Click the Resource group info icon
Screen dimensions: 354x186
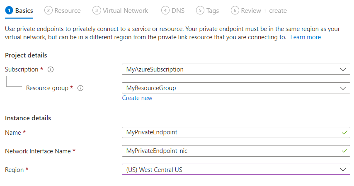[x=80, y=88]
